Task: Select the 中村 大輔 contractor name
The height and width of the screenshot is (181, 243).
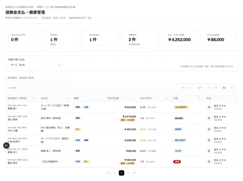Action: (13, 131)
